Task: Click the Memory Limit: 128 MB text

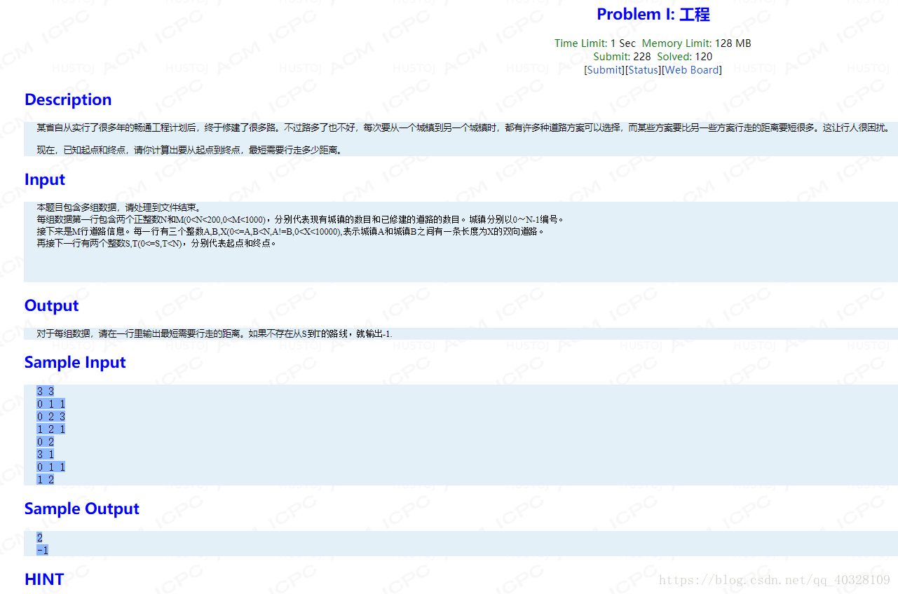Action: click(696, 43)
